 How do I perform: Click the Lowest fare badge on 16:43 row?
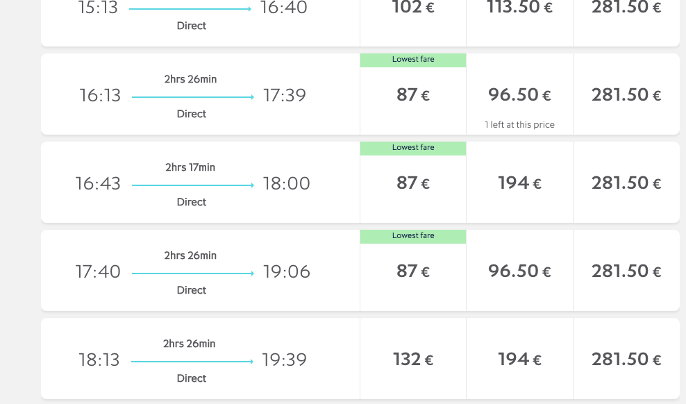413,149
